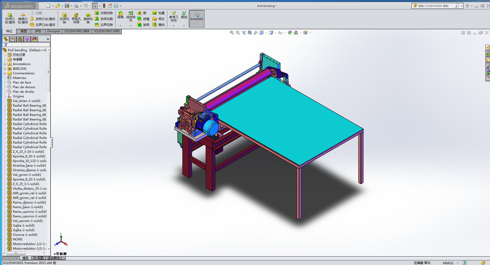This screenshot has width=490, height=265.
Task: Click the Rebuild traffic light icon
Action: point(104,6)
